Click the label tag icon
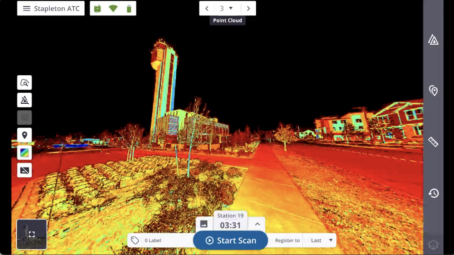The image size is (454, 255). (135, 240)
